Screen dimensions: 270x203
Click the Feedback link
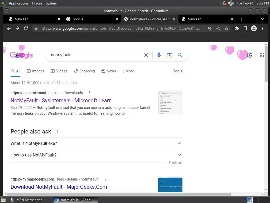[175, 163]
